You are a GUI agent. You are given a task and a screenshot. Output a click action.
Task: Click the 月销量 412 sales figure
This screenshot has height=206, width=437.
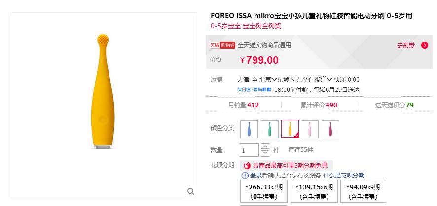click(244, 105)
